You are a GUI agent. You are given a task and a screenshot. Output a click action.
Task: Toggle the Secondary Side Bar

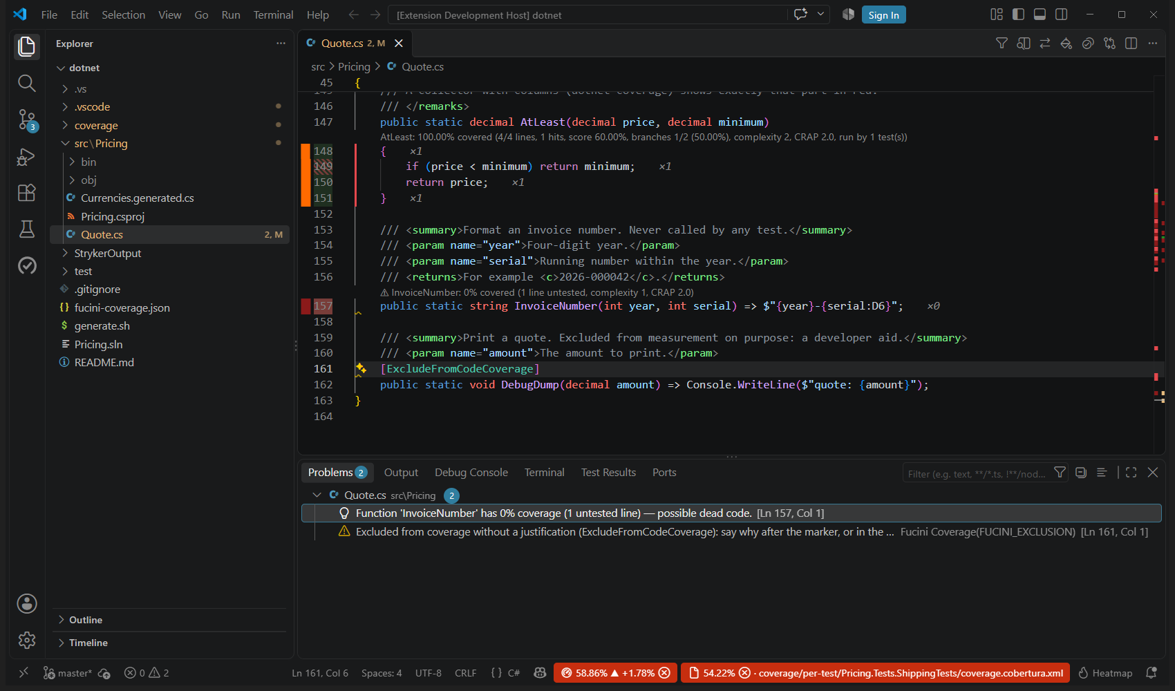coord(1062,15)
